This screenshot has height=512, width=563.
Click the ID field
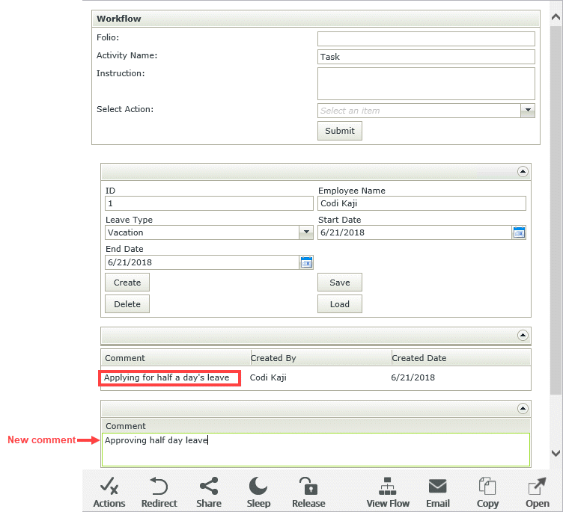210,203
